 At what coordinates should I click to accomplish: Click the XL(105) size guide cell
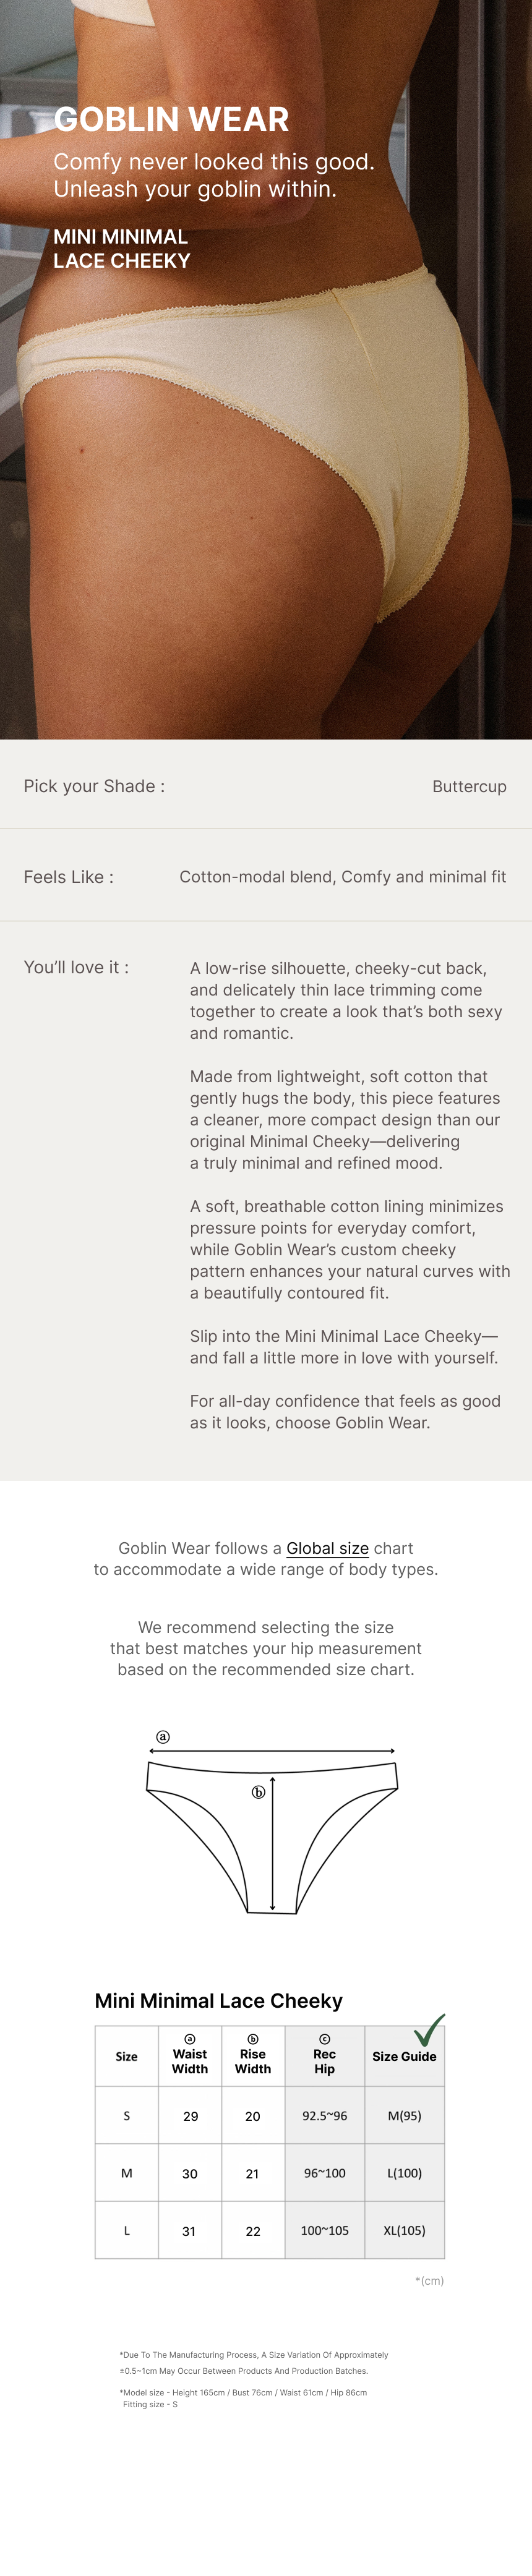click(x=404, y=2231)
